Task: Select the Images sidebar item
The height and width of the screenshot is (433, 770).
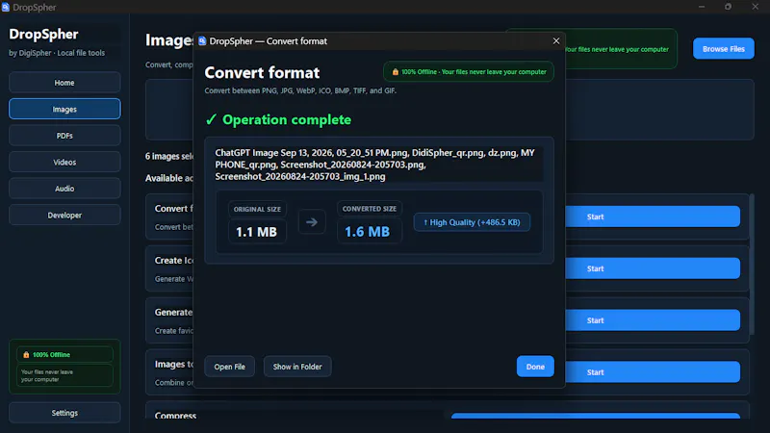Action: (64, 109)
